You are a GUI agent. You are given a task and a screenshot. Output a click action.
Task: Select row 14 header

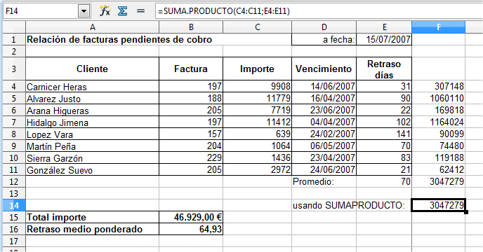[14, 205]
